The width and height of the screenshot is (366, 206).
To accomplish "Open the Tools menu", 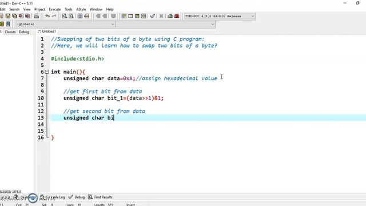I will click(69, 9).
